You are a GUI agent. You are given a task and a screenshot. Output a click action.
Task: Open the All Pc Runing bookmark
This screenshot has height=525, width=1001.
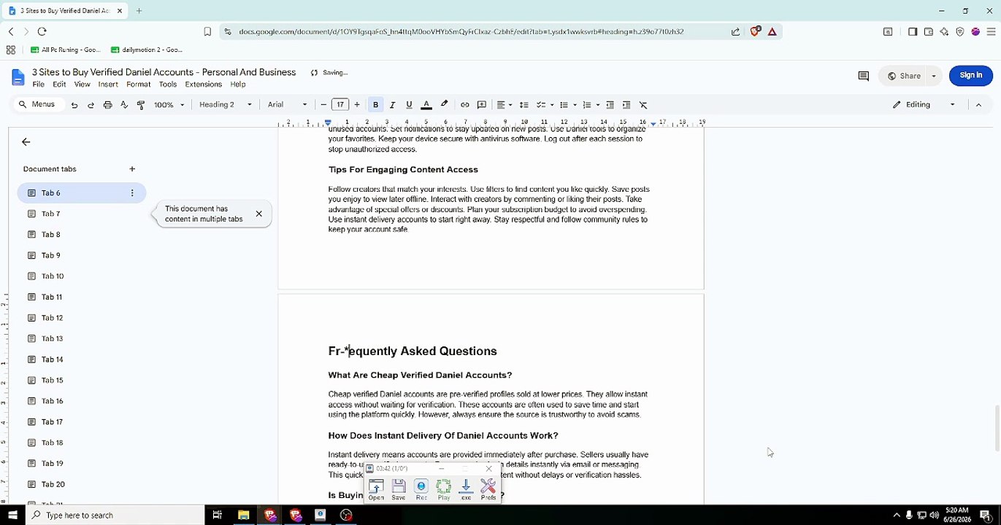66,50
